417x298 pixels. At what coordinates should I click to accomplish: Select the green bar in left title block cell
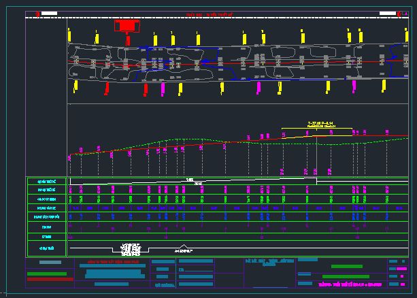pos(47,274)
